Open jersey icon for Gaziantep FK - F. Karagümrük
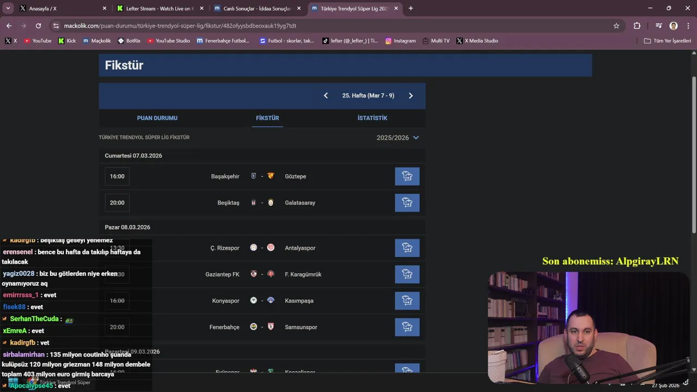The width and height of the screenshot is (697, 392). click(407, 274)
